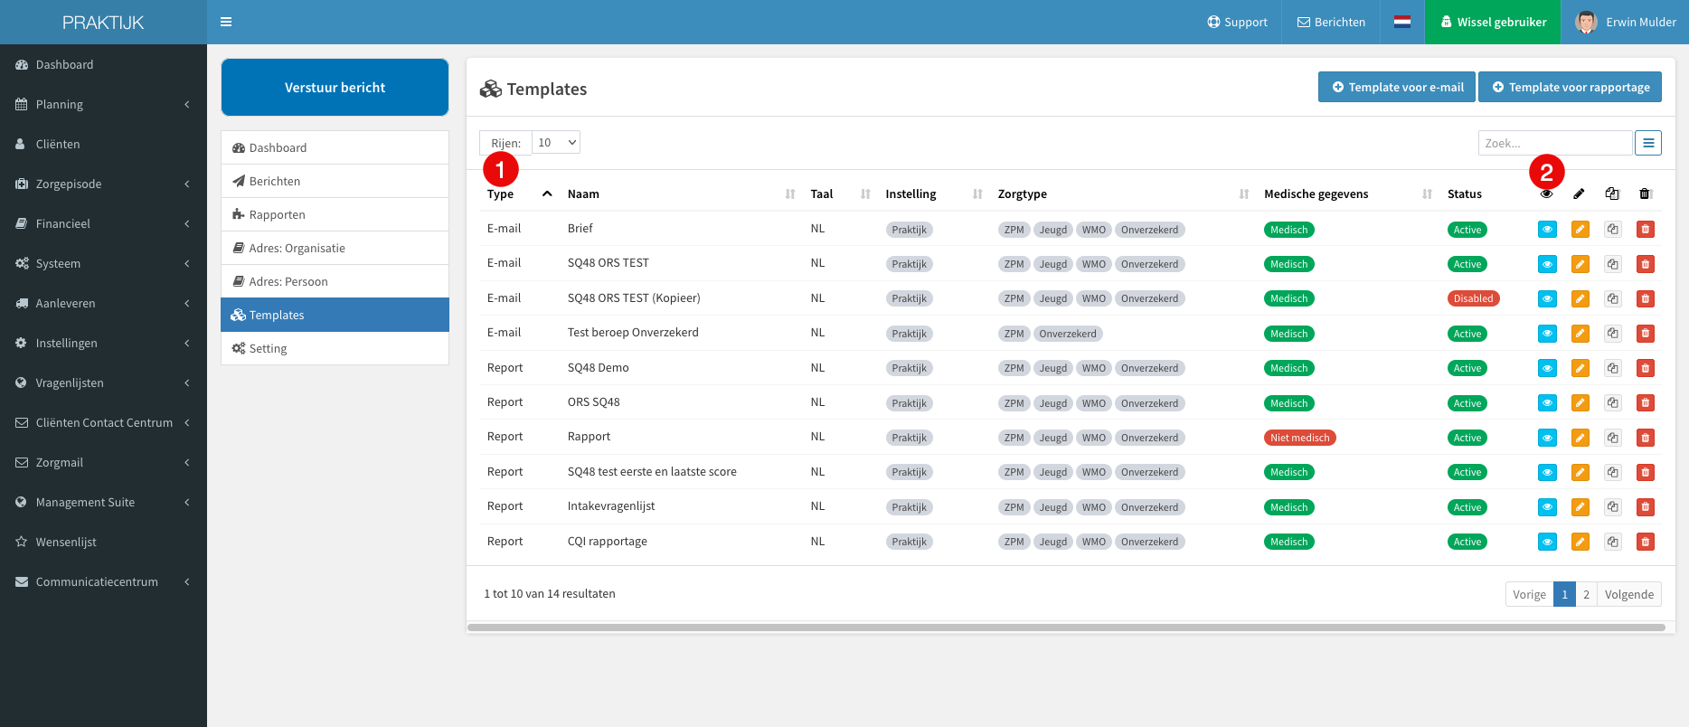Expand the Zorgepisode menu
The height and width of the screenshot is (727, 1689).
point(103,184)
